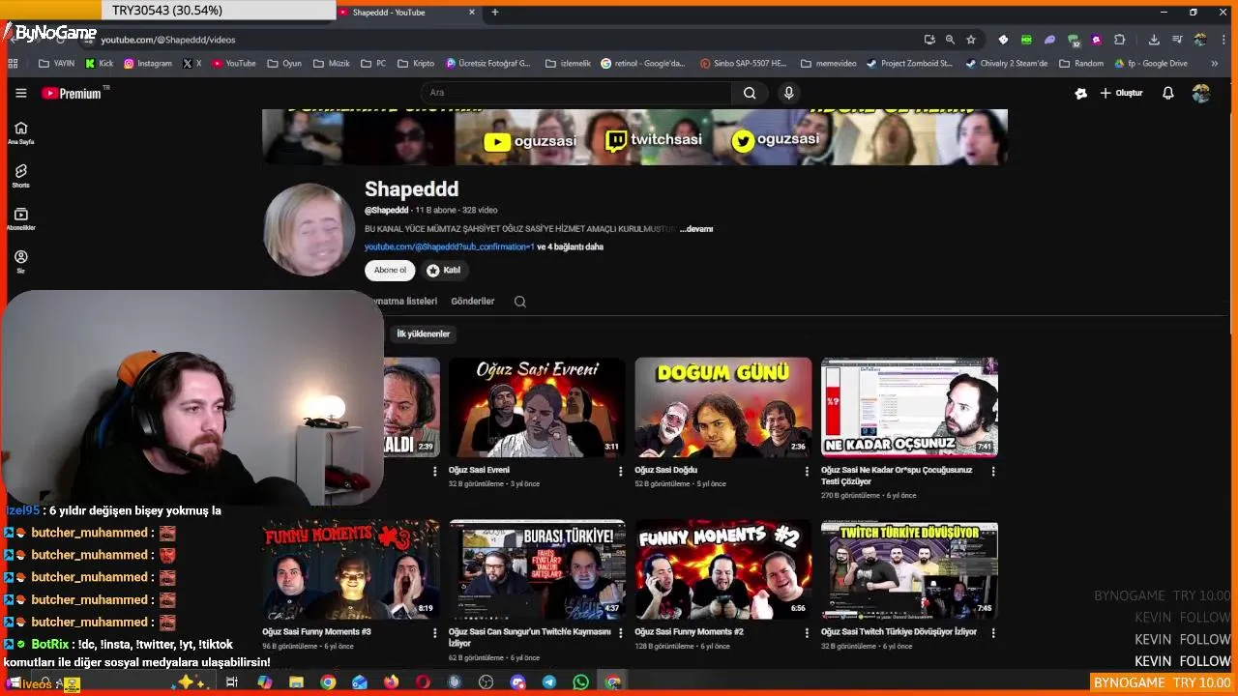Click the YouTube search magnifier button
The width and height of the screenshot is (1238, 696).
tap(750, 93)
